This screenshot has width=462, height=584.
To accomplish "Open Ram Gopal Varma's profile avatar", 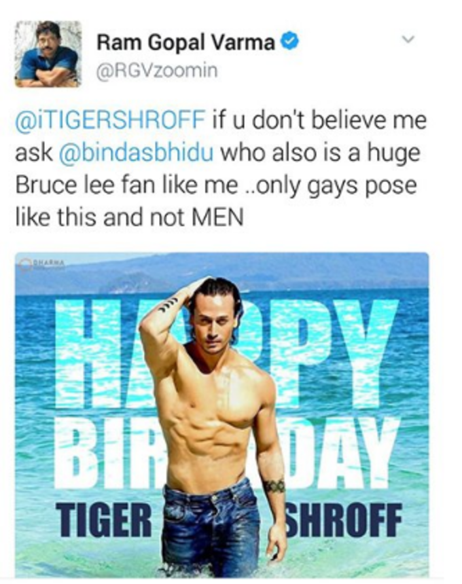I will 48,54.
